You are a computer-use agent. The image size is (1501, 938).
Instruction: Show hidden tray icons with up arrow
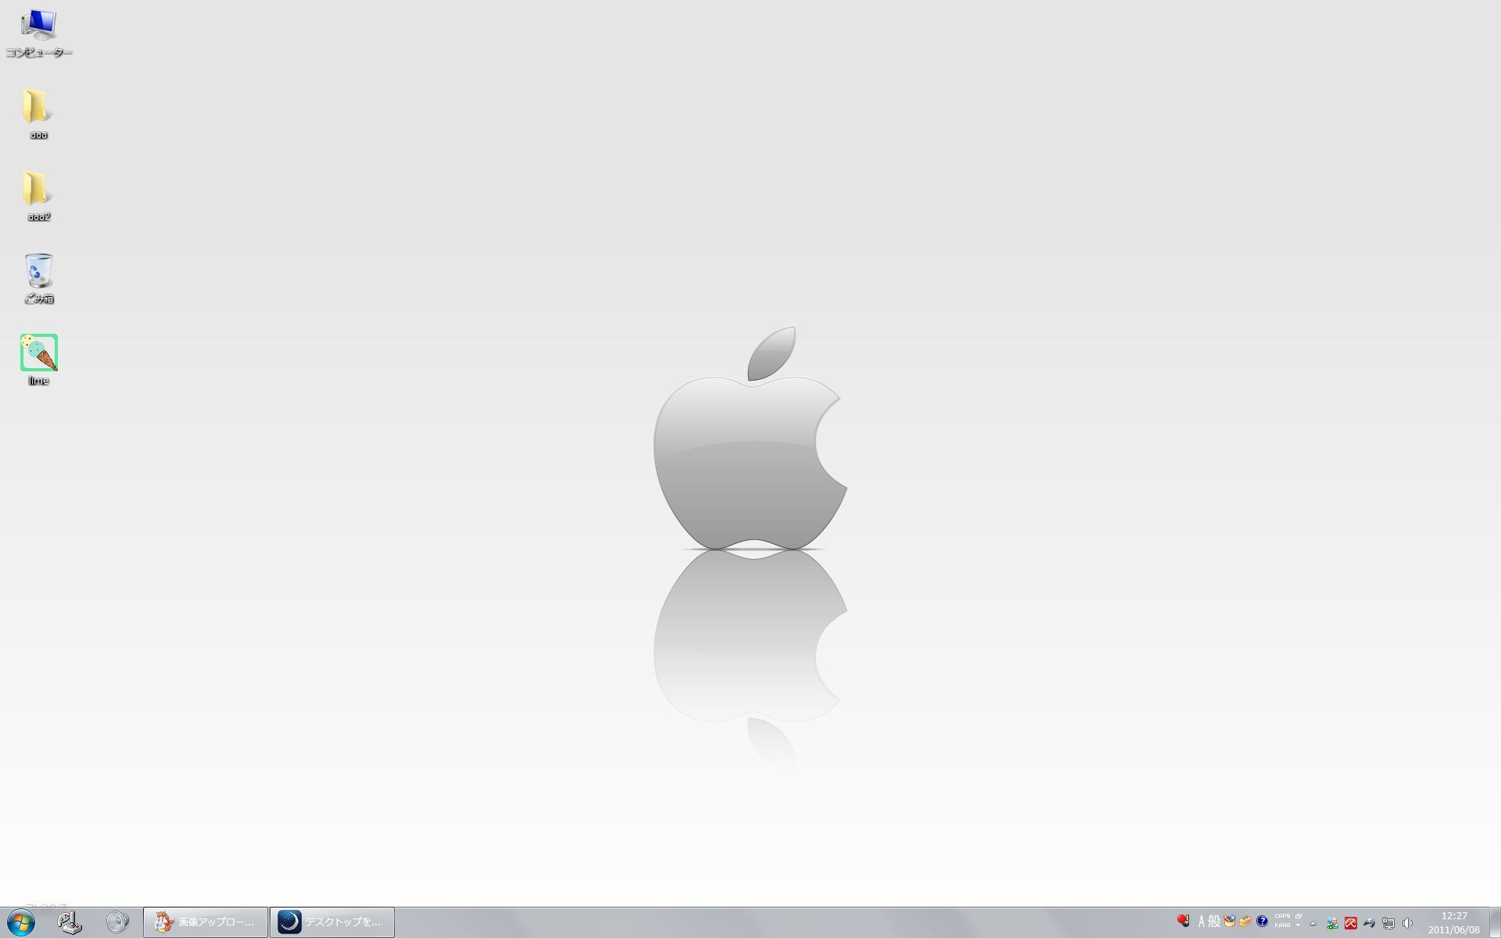[x=1313, y=923]
